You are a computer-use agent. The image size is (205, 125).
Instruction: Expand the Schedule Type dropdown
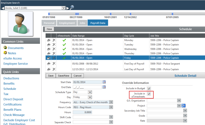pyautogui.click(x=90, y=92)
